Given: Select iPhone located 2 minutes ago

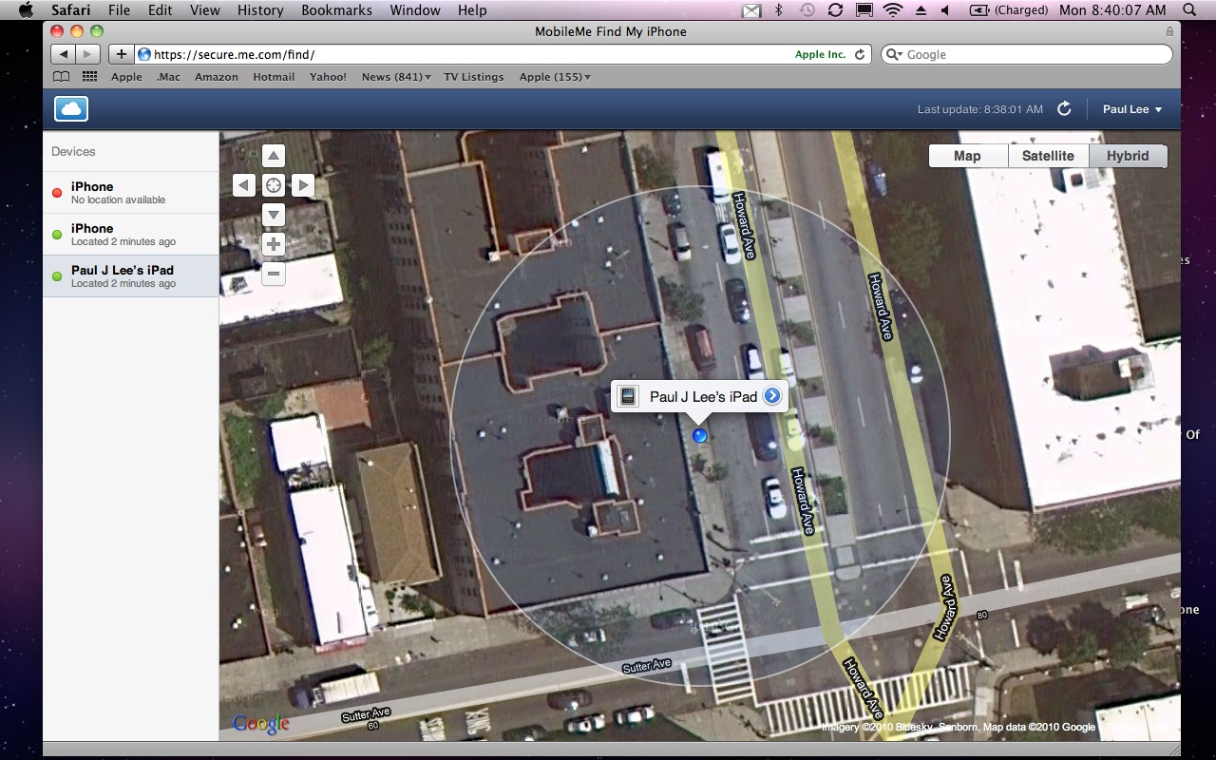Looking at the screenshot, I should click(131, 235).
